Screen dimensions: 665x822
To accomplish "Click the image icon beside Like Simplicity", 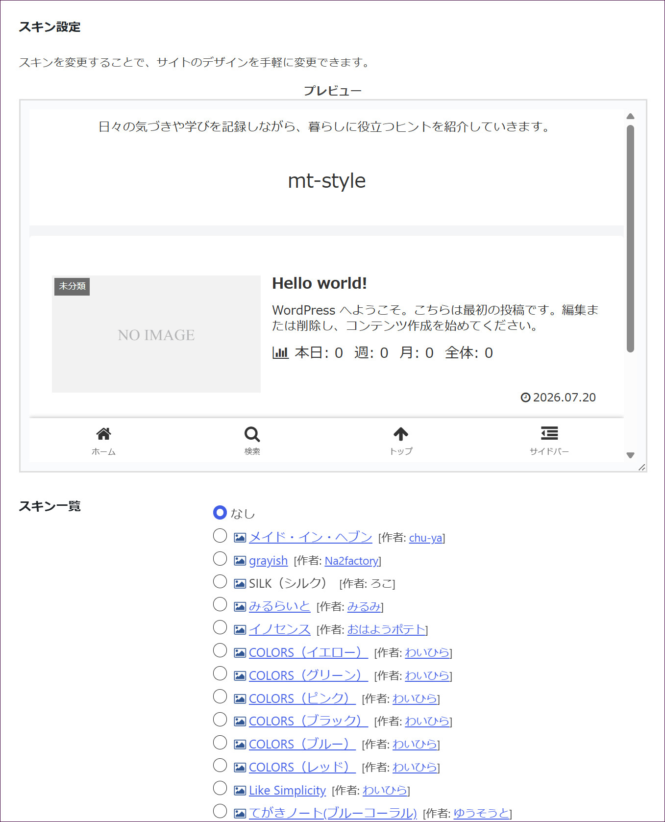I will pyautogui.click(x=240, y=791).
